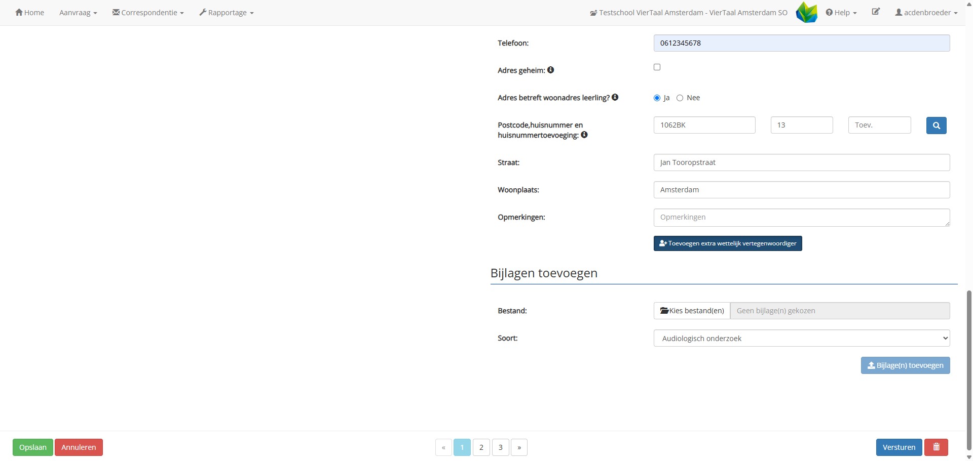
Task: Open the Help dropdown menu
Action: [x=841, y=13]
